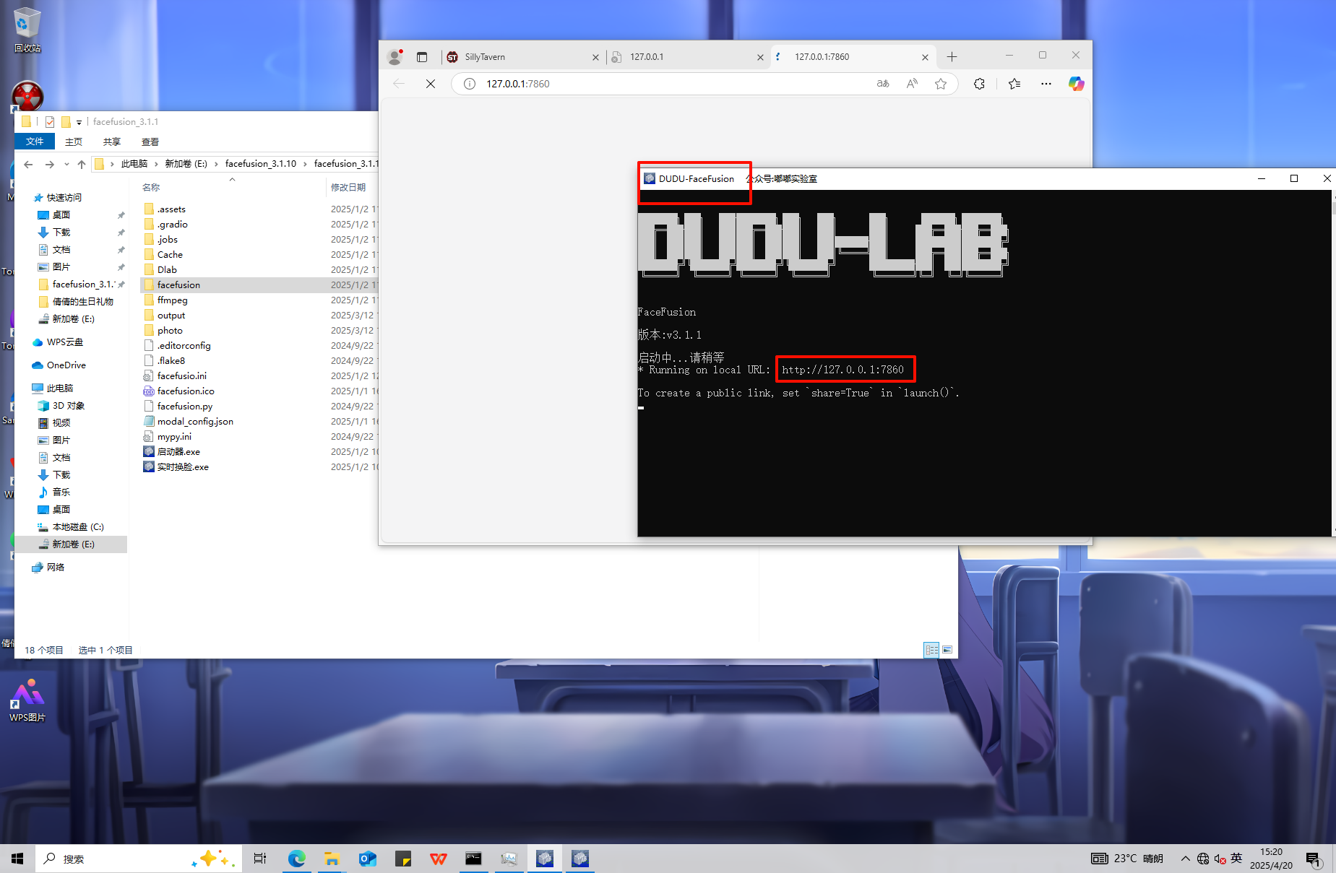
Task: Open the Windows Start button
Action: 17,859
